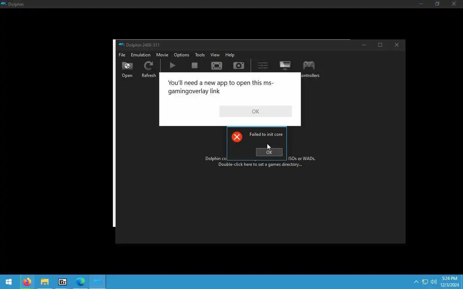This screenshot has height=289, width=463.
Task: Click the Open disc icon in Dolphin toolbar
Action: click(127, 66)
